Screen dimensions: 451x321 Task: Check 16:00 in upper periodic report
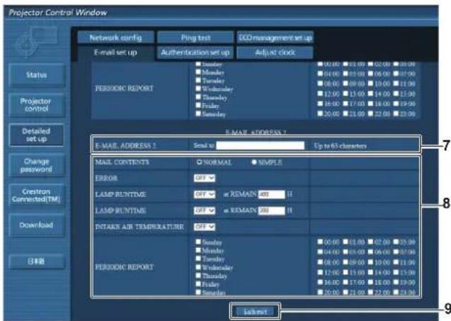click(320, 103)
